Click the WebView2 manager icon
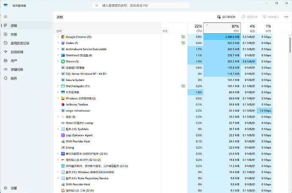The width and height of the screenshot is (292, 193). click(x=63, y=55)
